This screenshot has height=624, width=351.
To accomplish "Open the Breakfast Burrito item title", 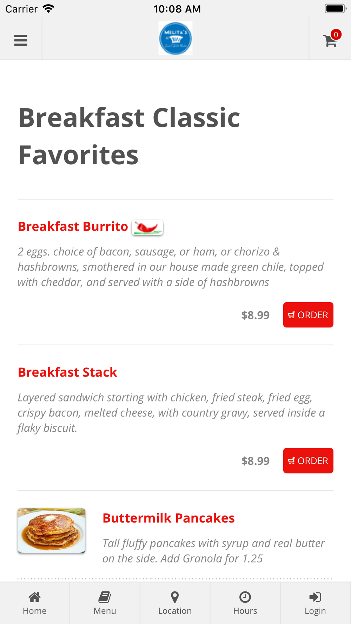I will coord(73,227).
